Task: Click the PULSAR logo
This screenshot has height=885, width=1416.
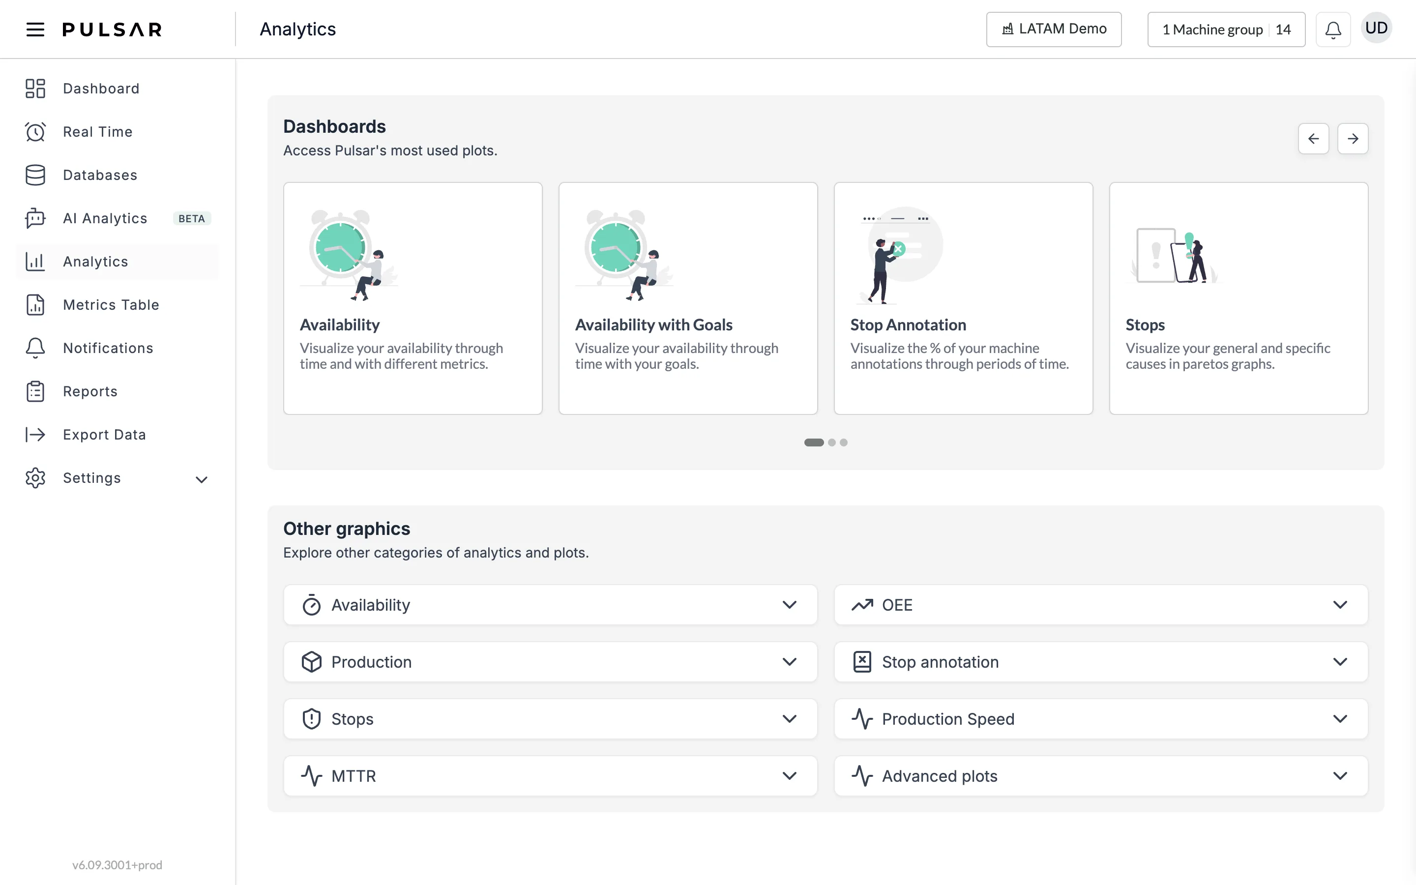Action: pos(112,29)
